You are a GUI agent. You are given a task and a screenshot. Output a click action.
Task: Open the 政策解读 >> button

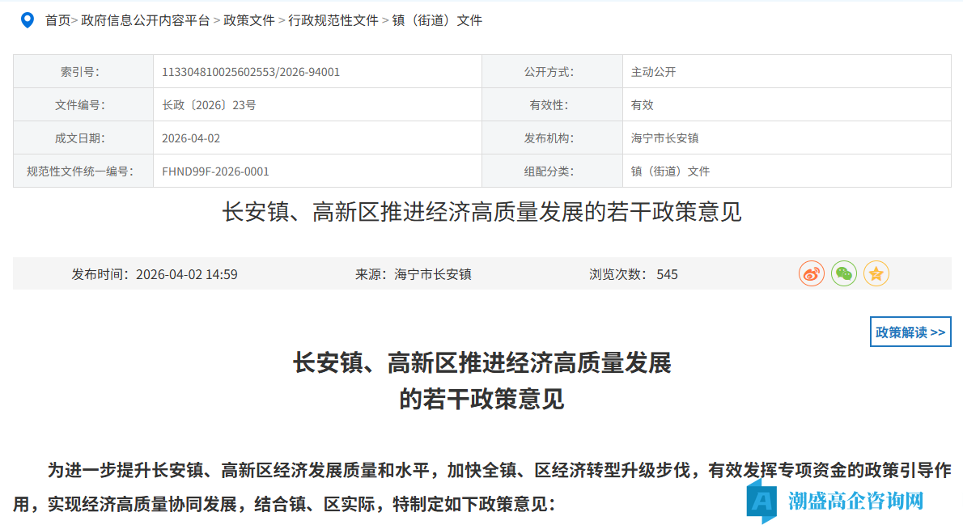coord(910,332)
